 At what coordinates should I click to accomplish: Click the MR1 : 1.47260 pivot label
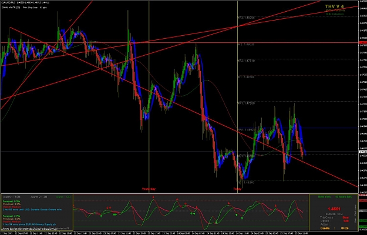(246, 103)
